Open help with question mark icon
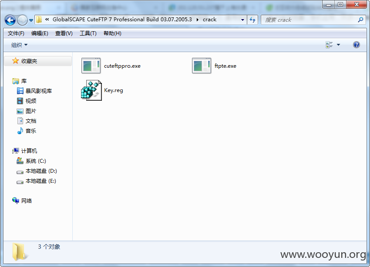The image size is (370, 267). [357, 45]
